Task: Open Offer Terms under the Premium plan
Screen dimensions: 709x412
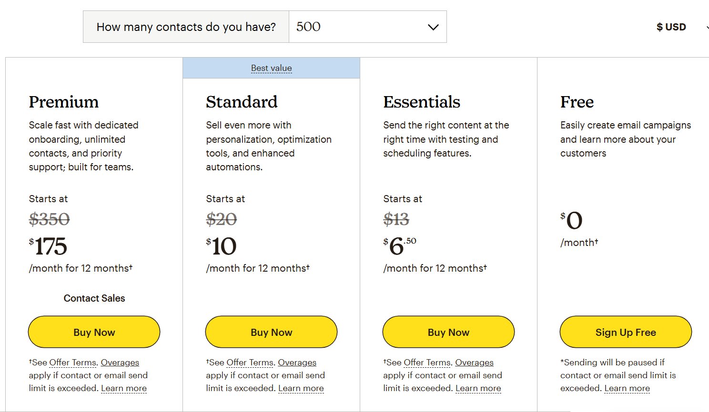Action: click(x=73, y=363)
